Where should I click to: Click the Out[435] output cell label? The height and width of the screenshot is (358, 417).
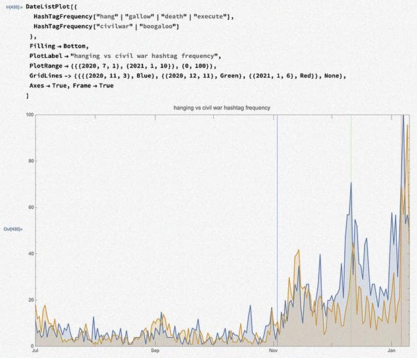13,229
